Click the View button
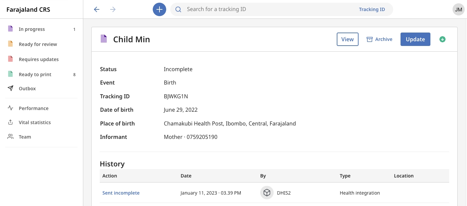The image size is (467, 206). (347, 39)
